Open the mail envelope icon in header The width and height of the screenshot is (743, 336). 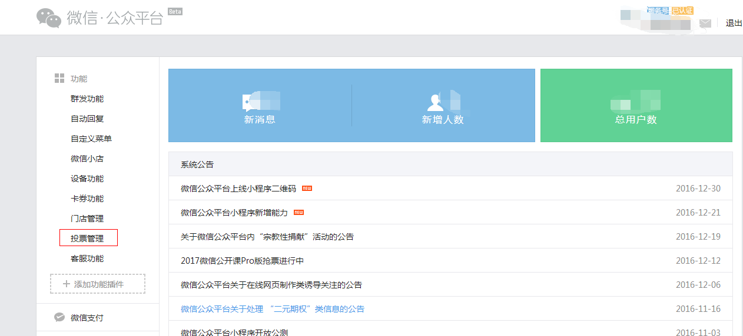(705, 23)
